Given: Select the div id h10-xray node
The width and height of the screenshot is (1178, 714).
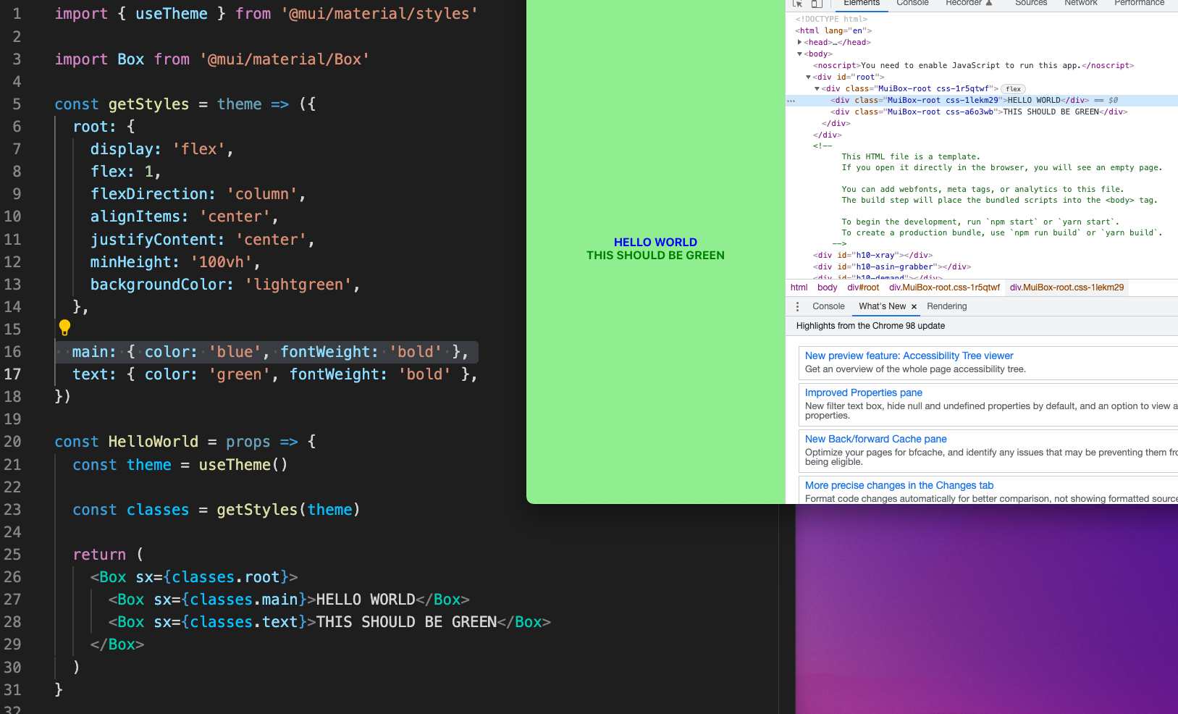Looking at the screenshot, I should 872,256.
